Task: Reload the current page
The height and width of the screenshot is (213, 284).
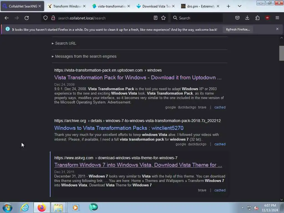Action: click(27, 18)
